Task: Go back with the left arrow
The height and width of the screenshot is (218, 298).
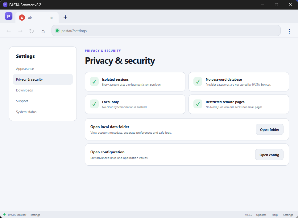Action: (9, 31)
